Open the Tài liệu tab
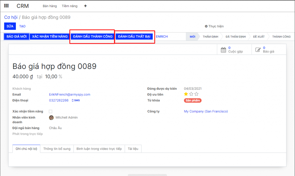 (x=133, y=149)
